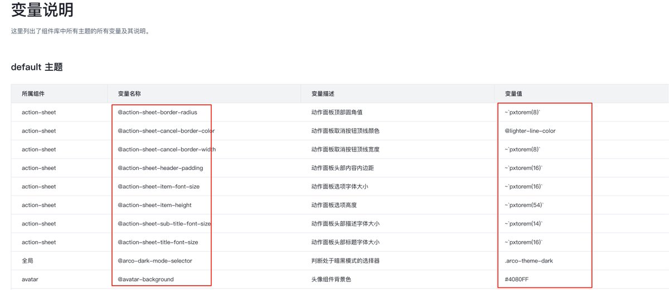Image resolution: width=669 pixels, height=290 pixels.
Task: Select the ~`pxtorem(14)` value cell
Action: (523, 224)
